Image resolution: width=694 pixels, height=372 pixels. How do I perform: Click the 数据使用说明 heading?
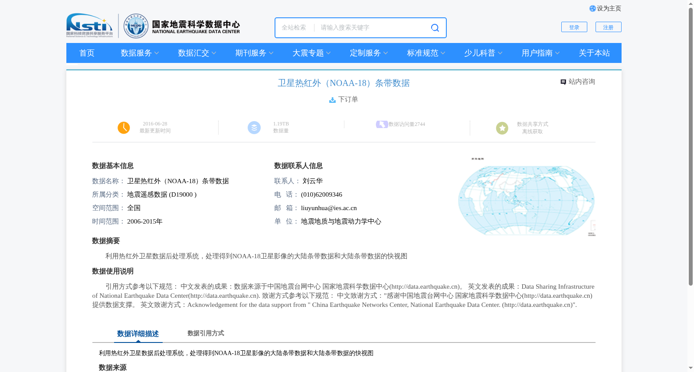click(x=113, y=271)
